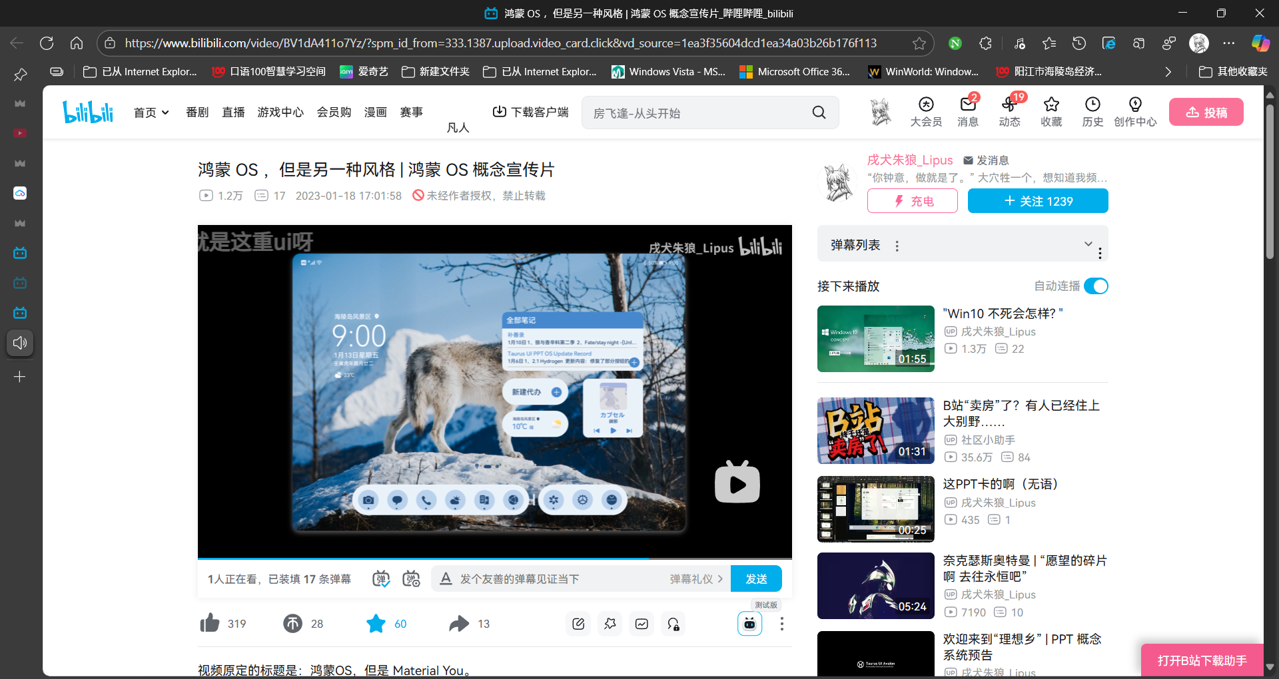
Task: Go to 番剧 section
Action: click(197, 113)
